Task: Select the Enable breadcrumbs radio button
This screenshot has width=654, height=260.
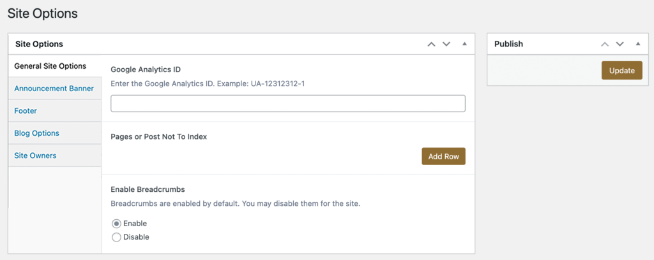Action: (x=116, y=224)
